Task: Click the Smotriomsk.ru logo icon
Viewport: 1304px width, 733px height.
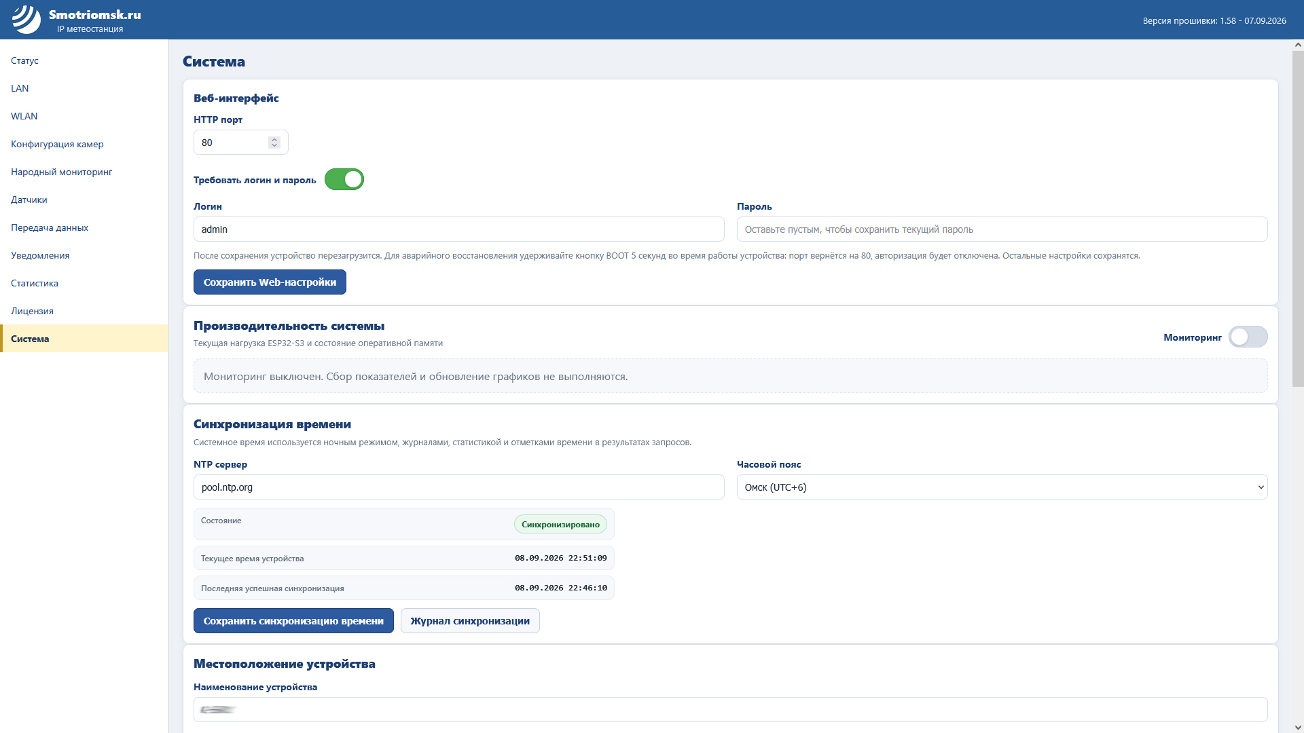Action: point(26,19)
